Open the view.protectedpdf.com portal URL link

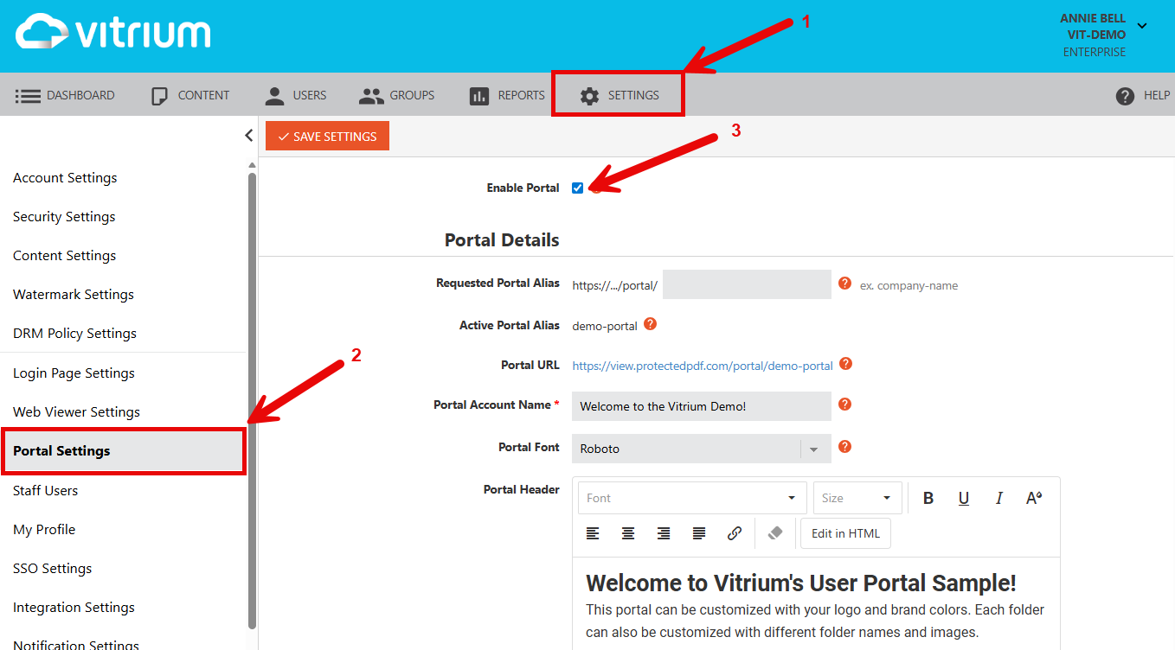click(703, 366)
